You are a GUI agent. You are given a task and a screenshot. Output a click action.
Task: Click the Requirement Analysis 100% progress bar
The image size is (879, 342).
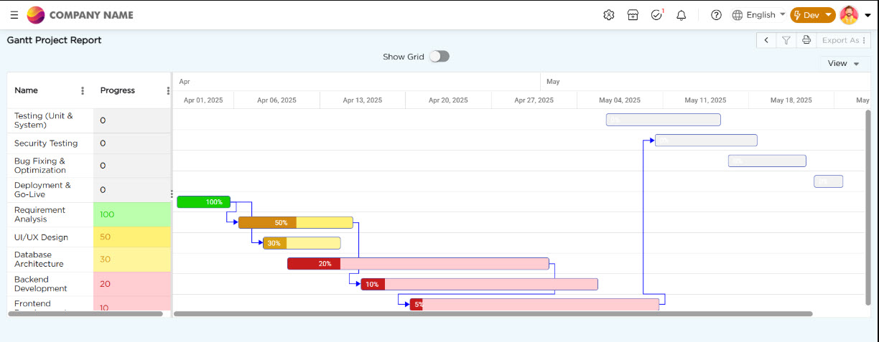[x=203, y=202]
